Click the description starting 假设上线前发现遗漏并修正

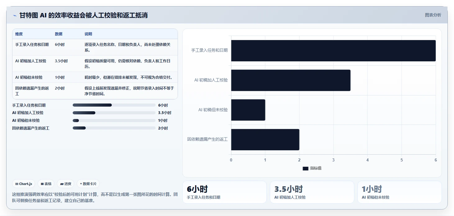point(129,91)
